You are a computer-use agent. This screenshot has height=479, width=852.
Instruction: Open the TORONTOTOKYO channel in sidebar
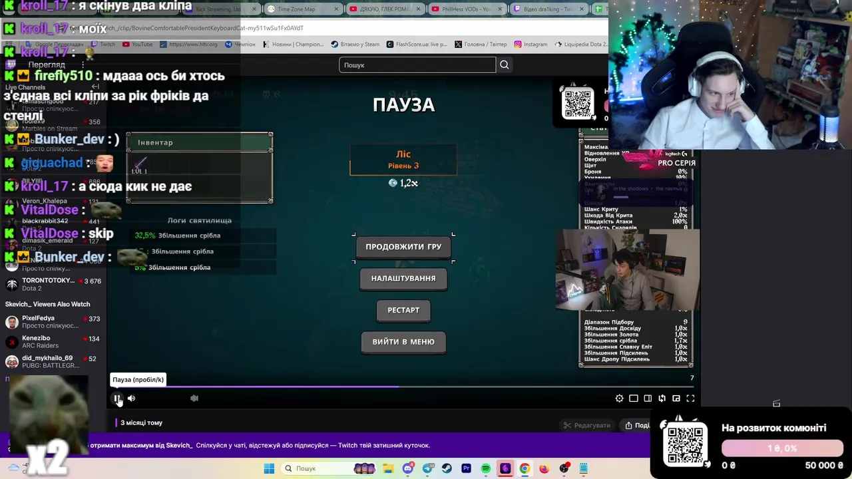pyautogui.click(x=53, y=284)
